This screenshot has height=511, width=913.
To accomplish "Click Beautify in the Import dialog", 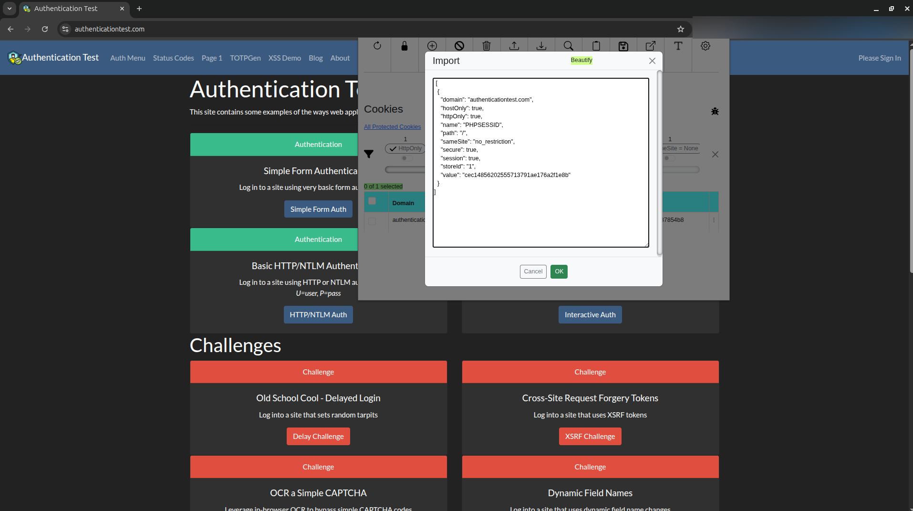I will pyautogui.click(x=581, y=60).
